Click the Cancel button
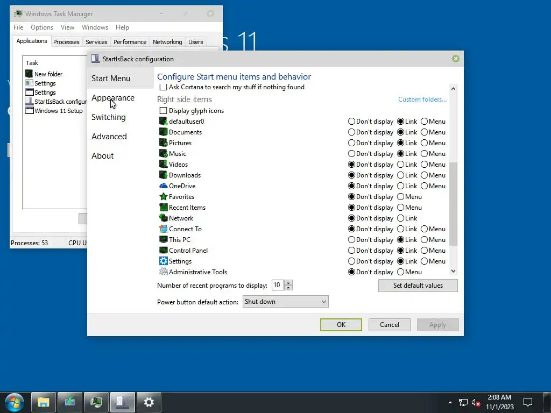The image size is (551, 413). 390,324
